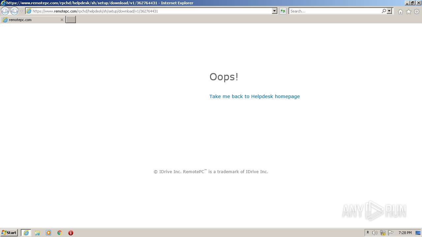
Task: Open Favorites with the star icon
Action: (408, 12)
